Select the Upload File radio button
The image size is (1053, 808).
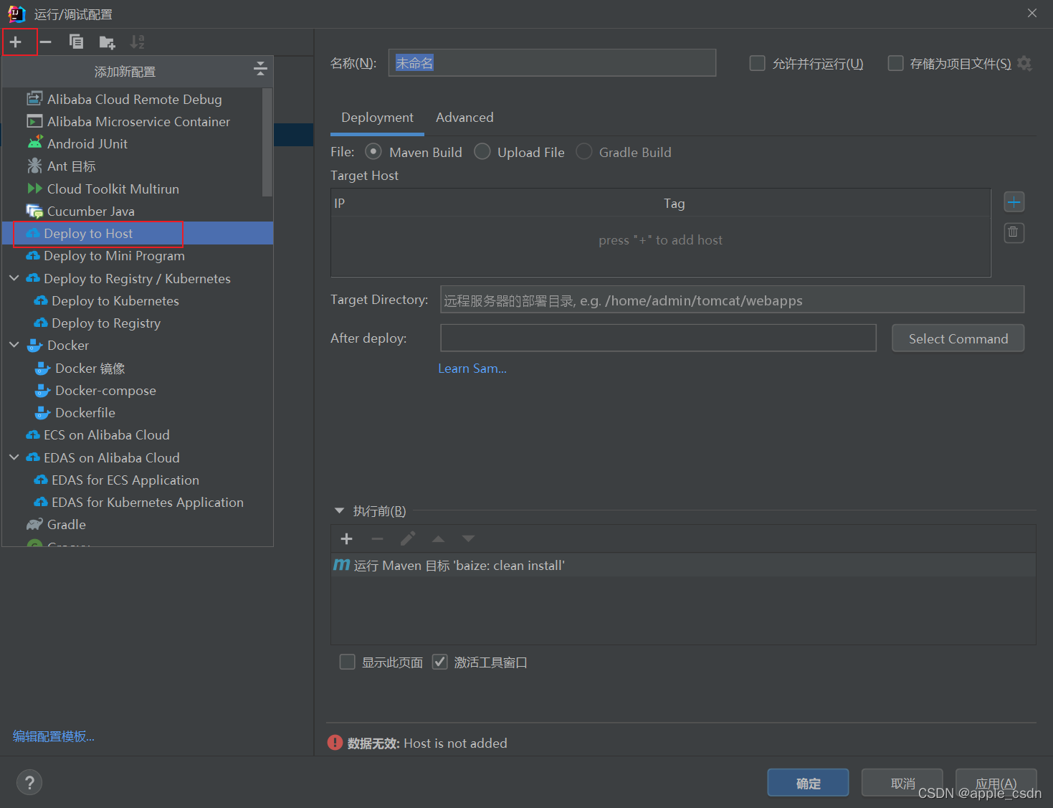click(x=482, y=151)
